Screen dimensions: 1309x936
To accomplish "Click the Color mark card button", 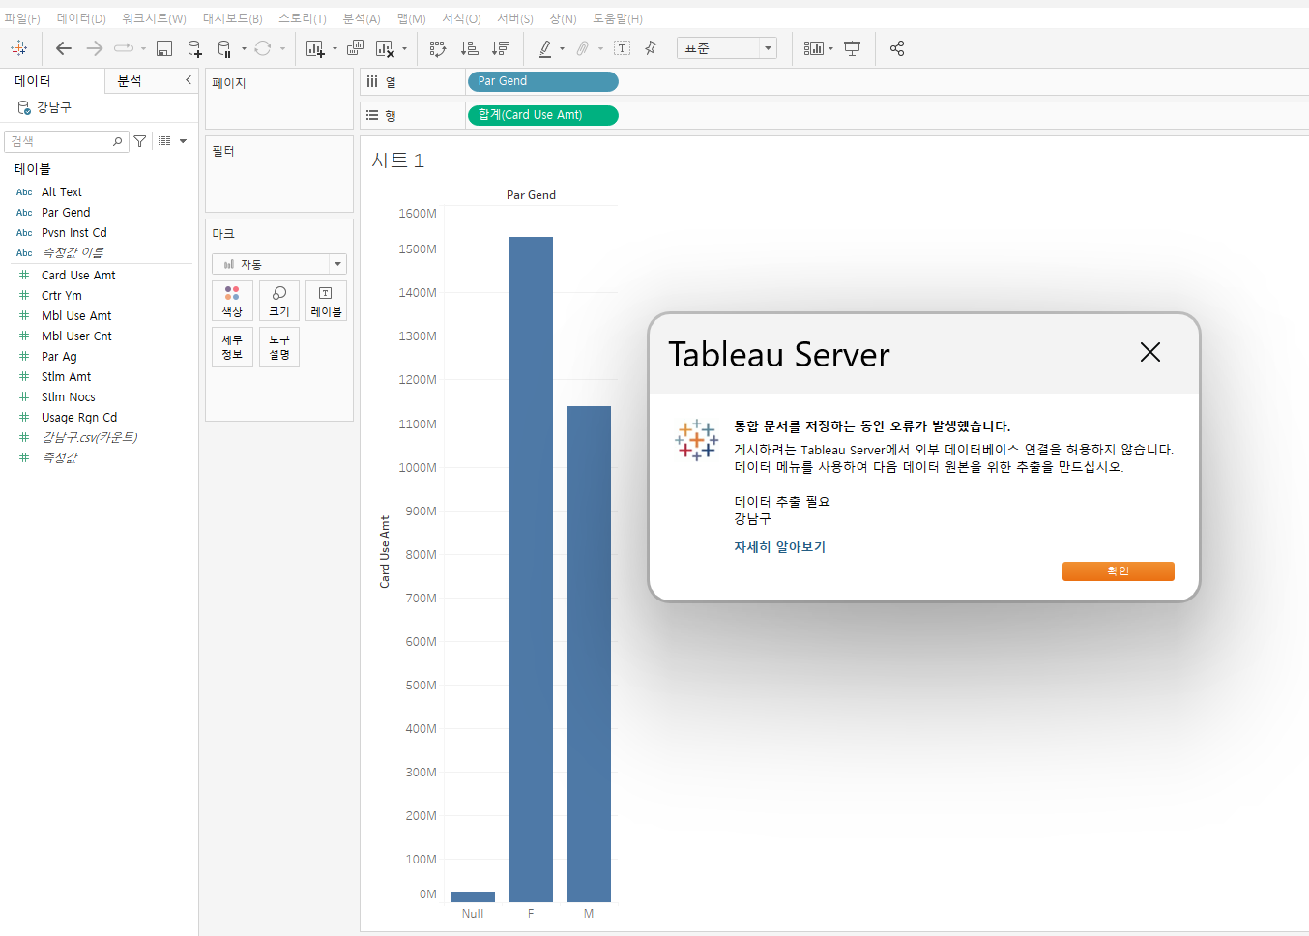I will click(232, 301).
